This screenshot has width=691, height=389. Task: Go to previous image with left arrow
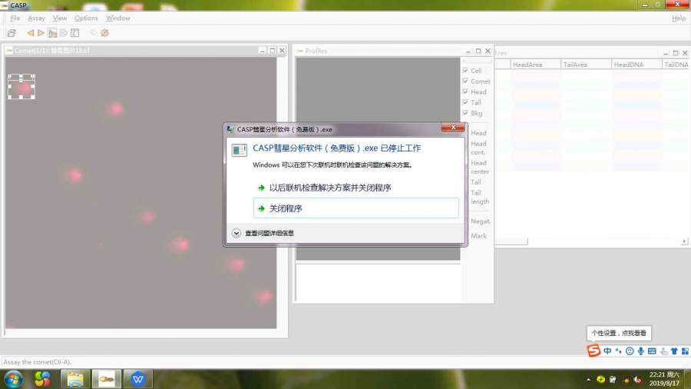pyautogui.click(x=30, y=32)
